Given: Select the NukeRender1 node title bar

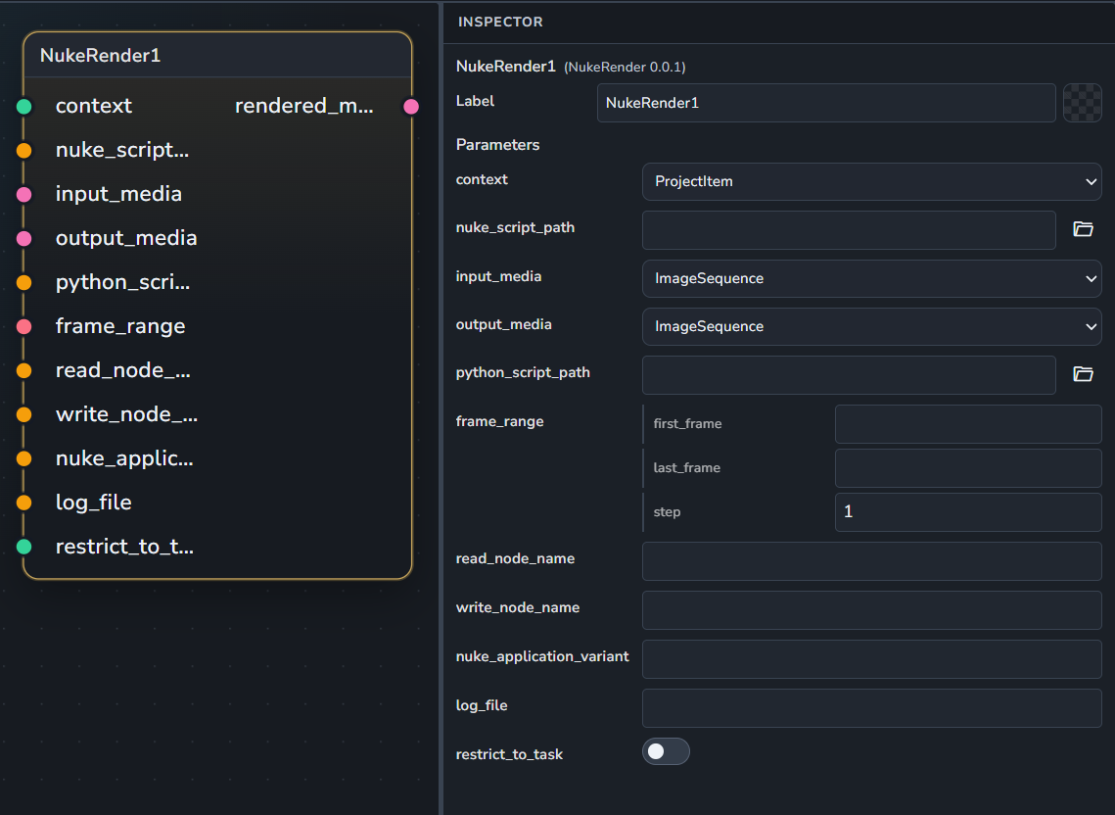Looking at the screenshot, I should (217, 56).
